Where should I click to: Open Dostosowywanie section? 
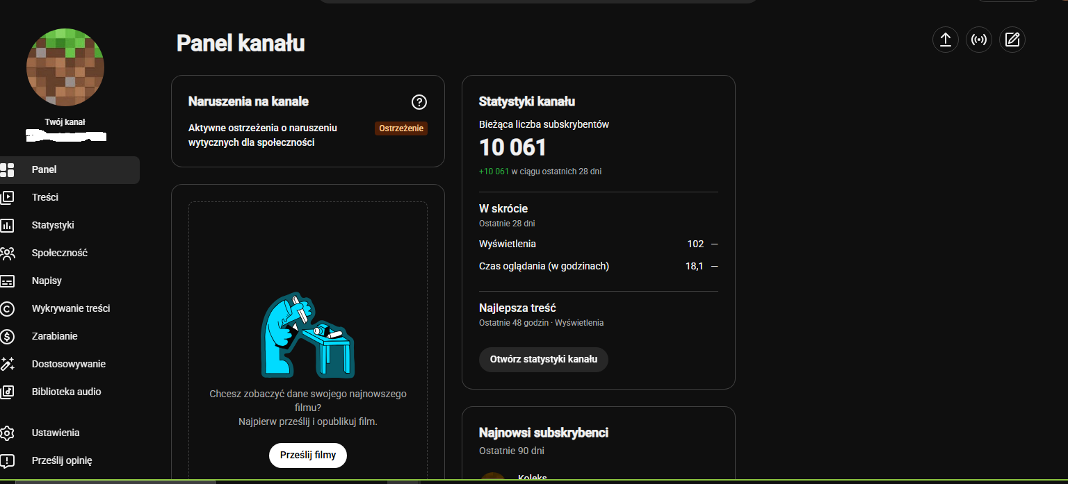[x=70, y=364]
